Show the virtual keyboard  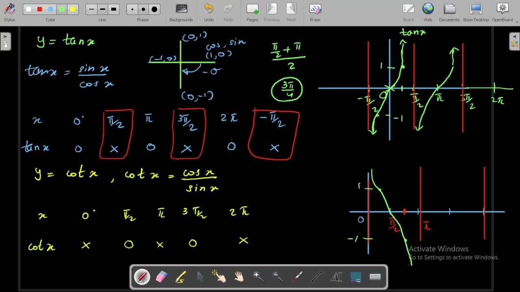[375, 277]
